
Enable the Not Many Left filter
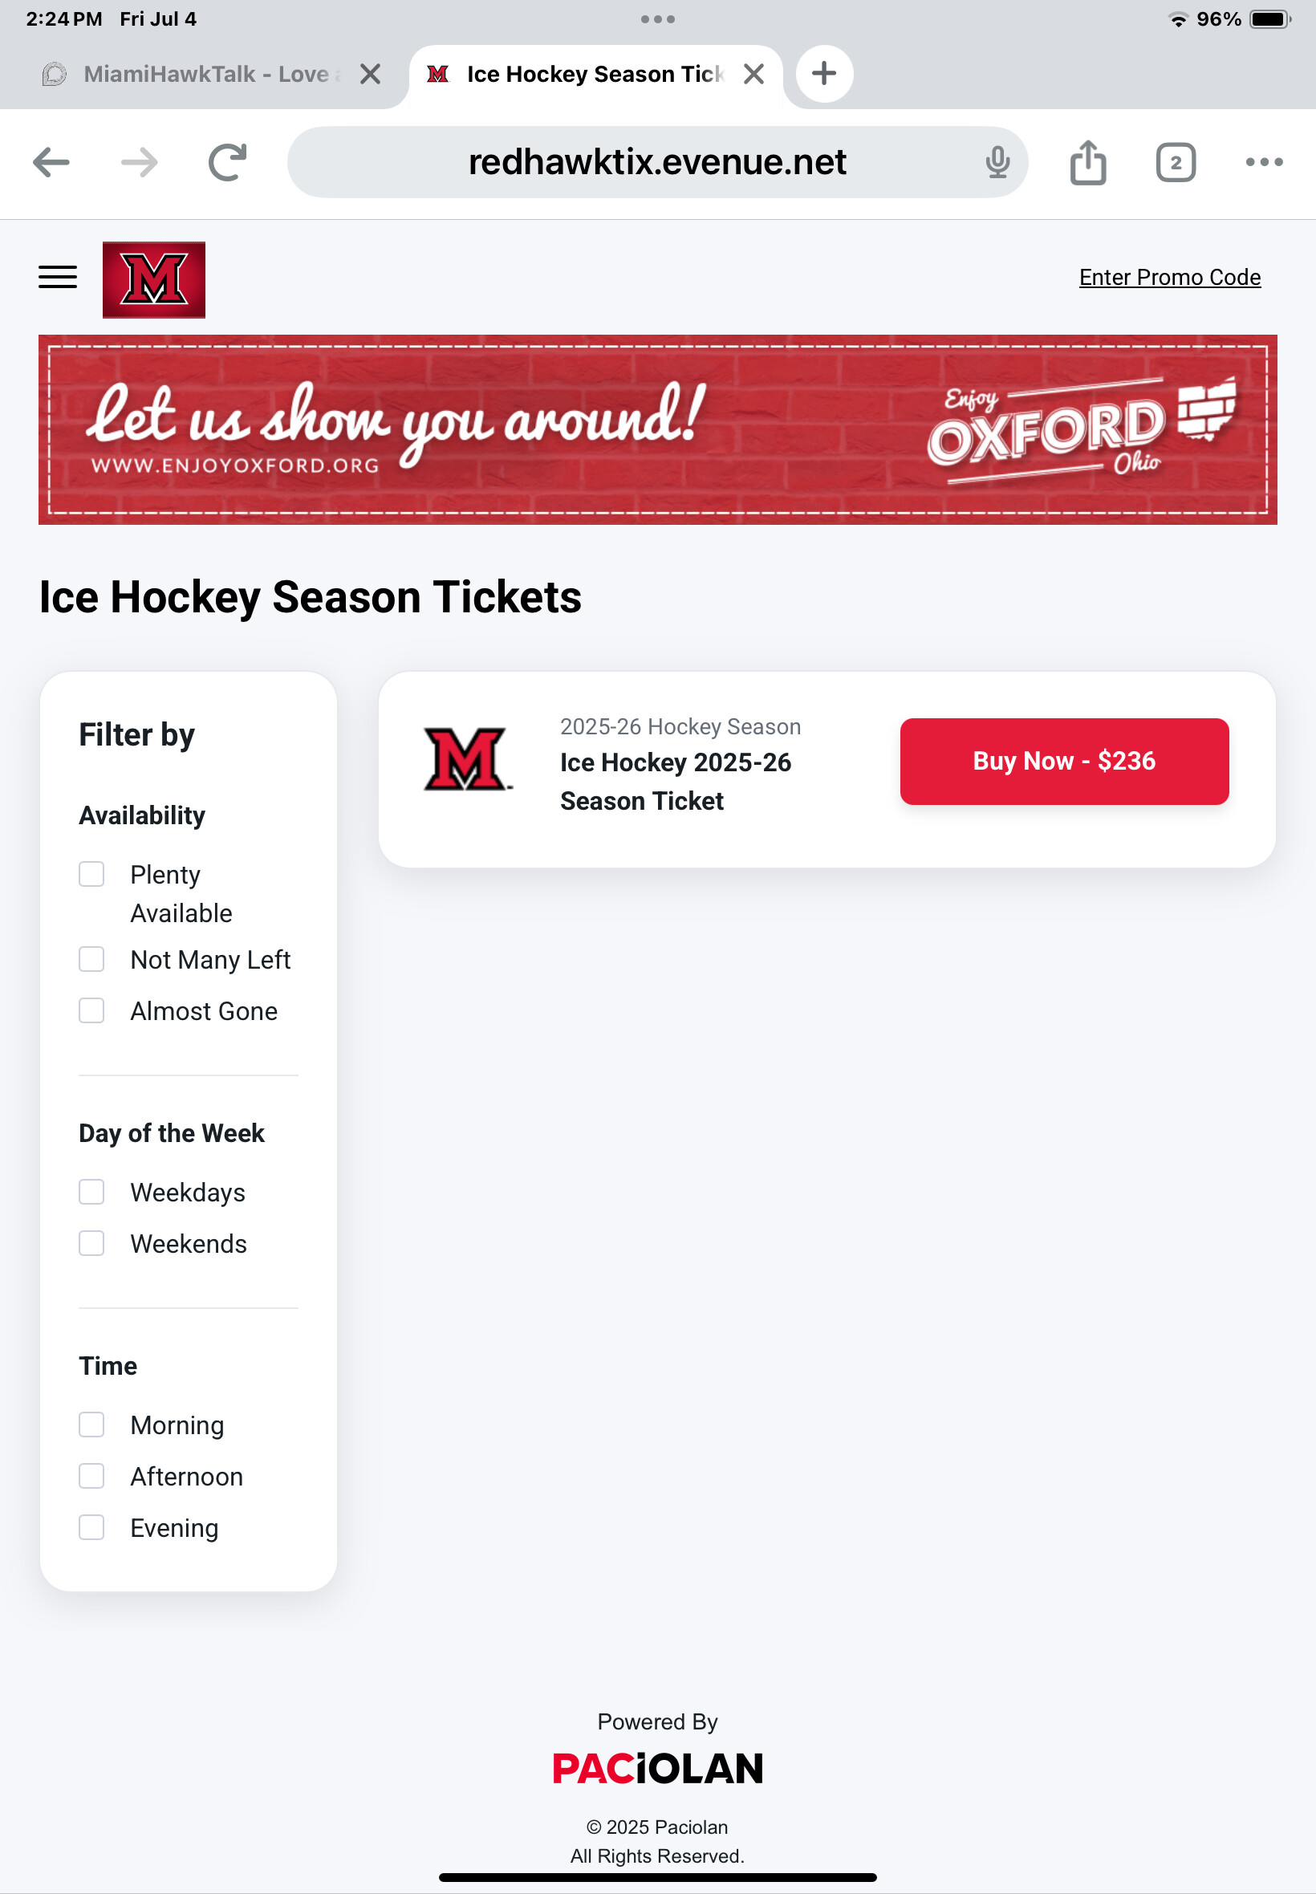tap(91, 959)
